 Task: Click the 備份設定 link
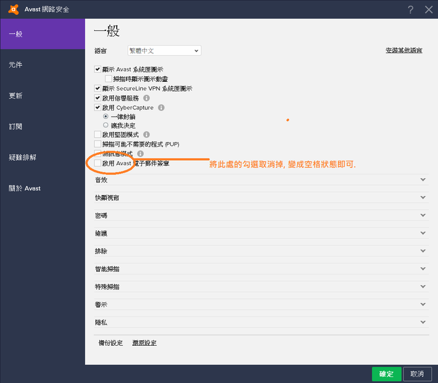[x=110, y=343]
